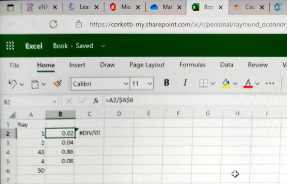287x184 pixels.
Task: Click the more options ellipsis button
Action: click(270, 84)
